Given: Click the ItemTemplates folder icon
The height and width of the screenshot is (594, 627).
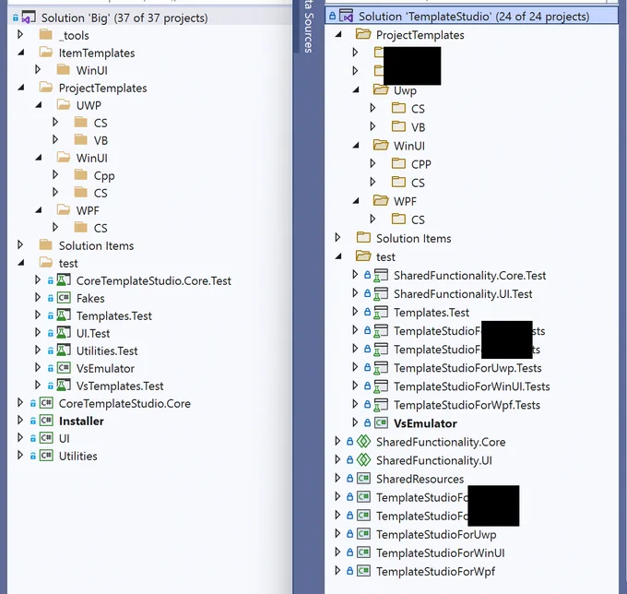Looking at the screenshot, I should coord(46,53).
